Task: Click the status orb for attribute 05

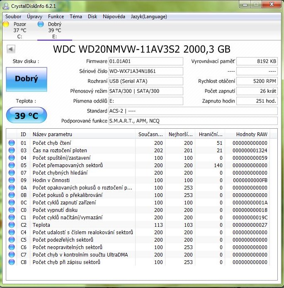Action: 12,165
